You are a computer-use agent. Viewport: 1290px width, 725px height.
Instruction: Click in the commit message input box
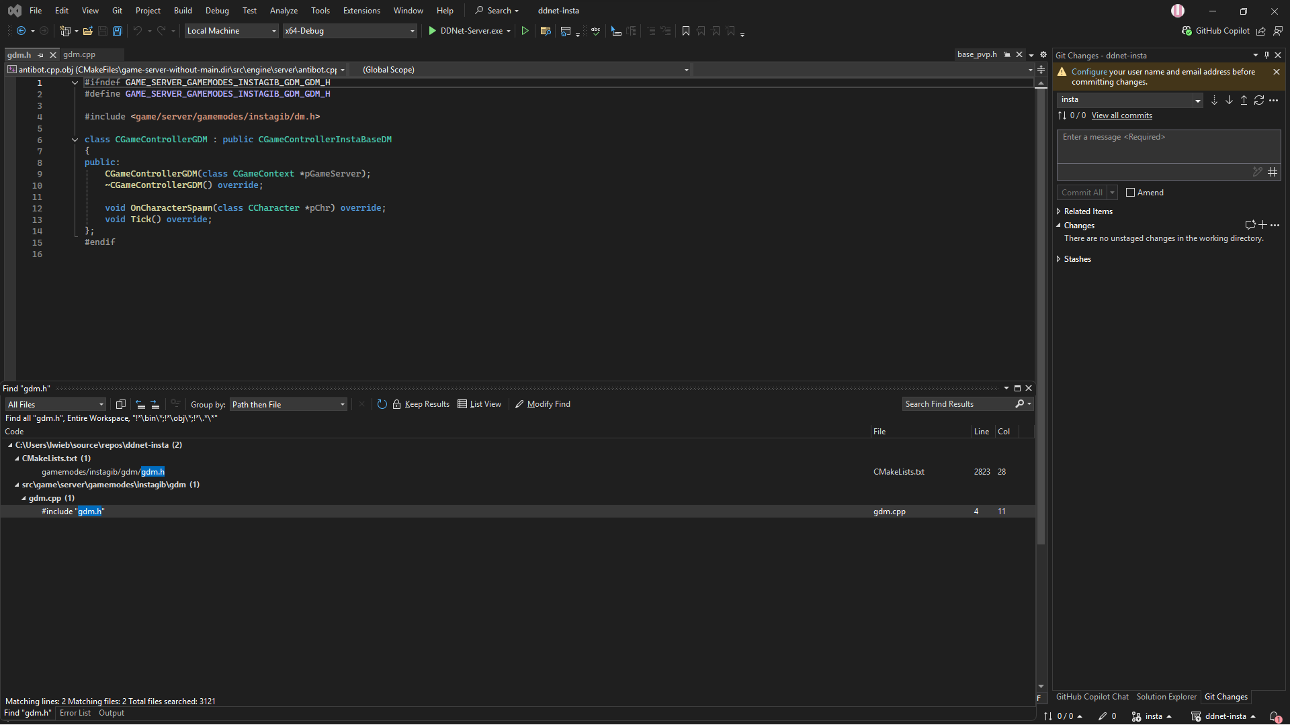point(1168,146)
